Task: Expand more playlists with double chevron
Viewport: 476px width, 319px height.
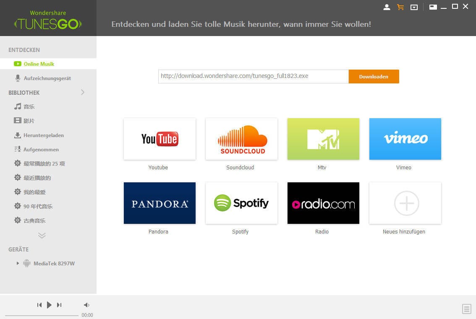Action: 42,235
